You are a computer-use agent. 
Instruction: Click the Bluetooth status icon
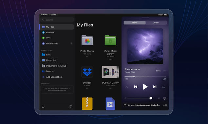coord(158,15)
